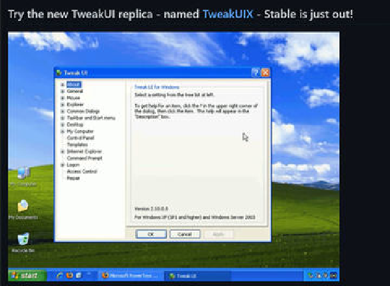
Task: Select Desktop in the settings tree
Action: coord(75,125)
